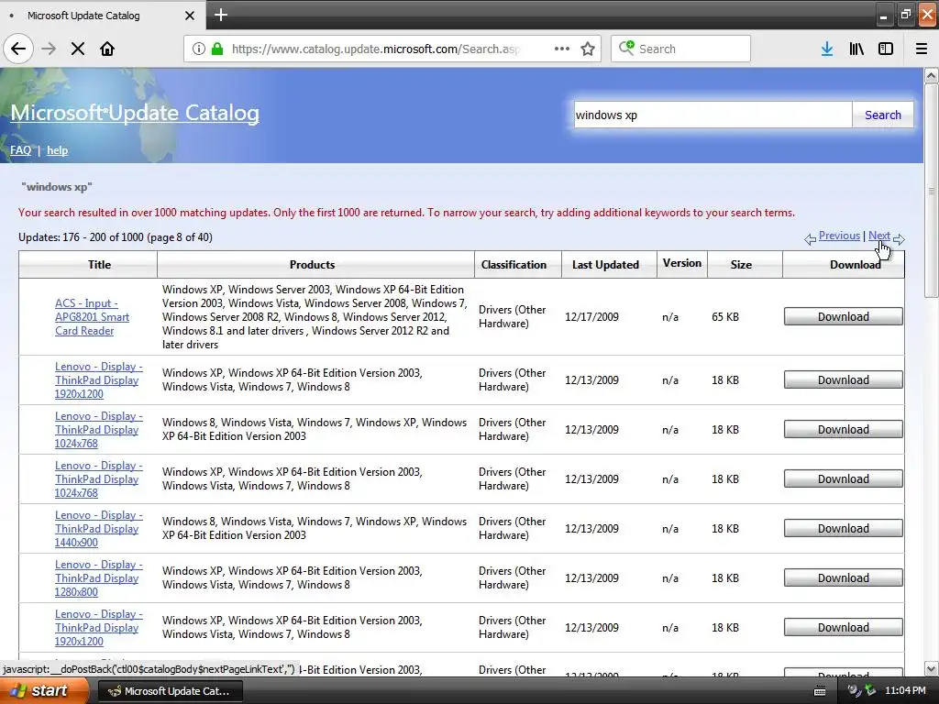This screenshot has width=939, height=704.
Task: Sort by Last Updated column header
Action: pos(605,265)
